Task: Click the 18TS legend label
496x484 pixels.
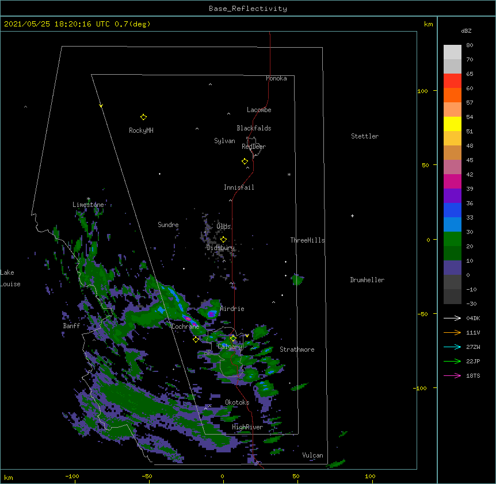Action: [473, 375]
